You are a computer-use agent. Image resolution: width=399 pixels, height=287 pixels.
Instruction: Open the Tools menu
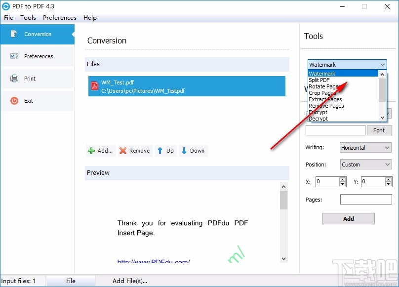28,18
